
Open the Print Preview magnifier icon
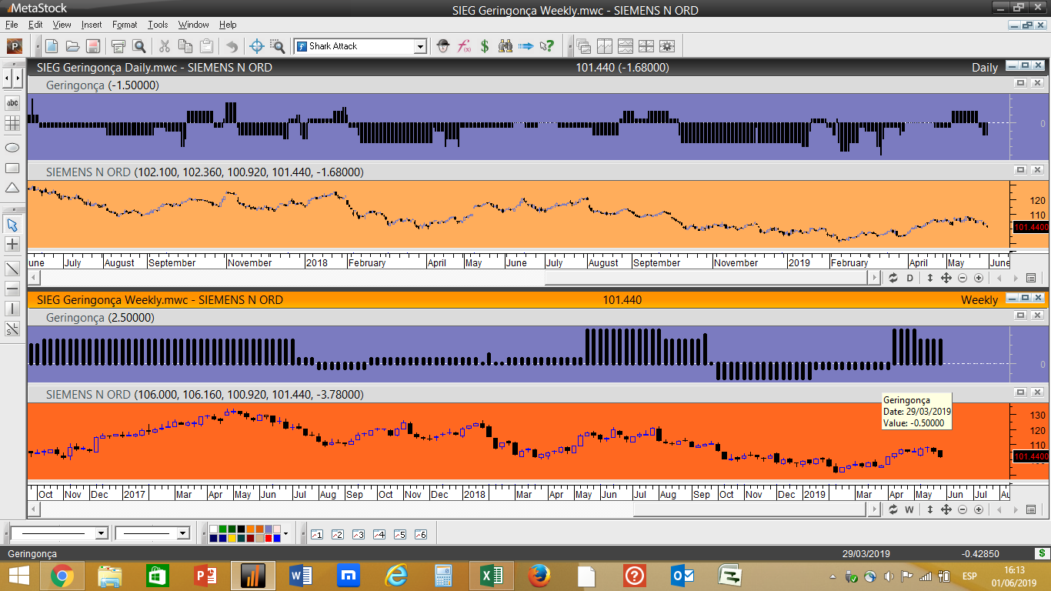(139, 46)
